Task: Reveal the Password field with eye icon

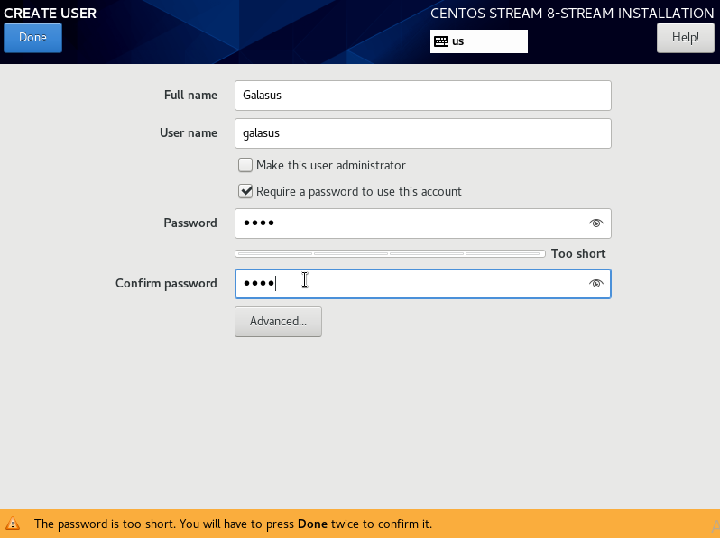Action: click(596, 223)
